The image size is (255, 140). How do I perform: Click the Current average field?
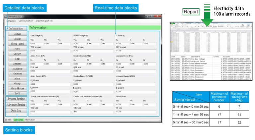[136, 51]
